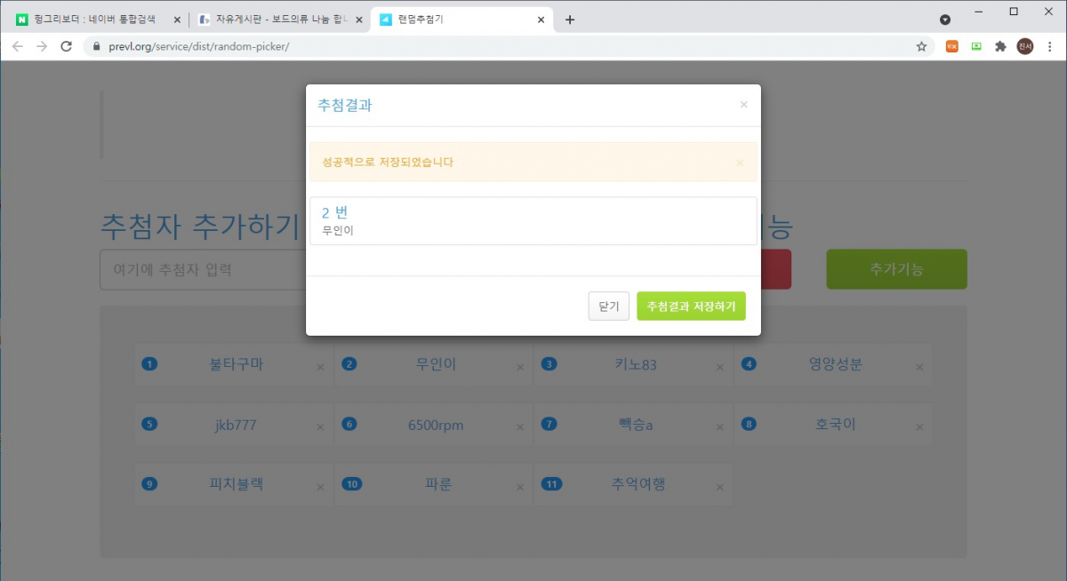This screenshot has height=581, width=1067.
Task: Open Chrome's three-dot menu
Action: click(x=1050, y=46)
